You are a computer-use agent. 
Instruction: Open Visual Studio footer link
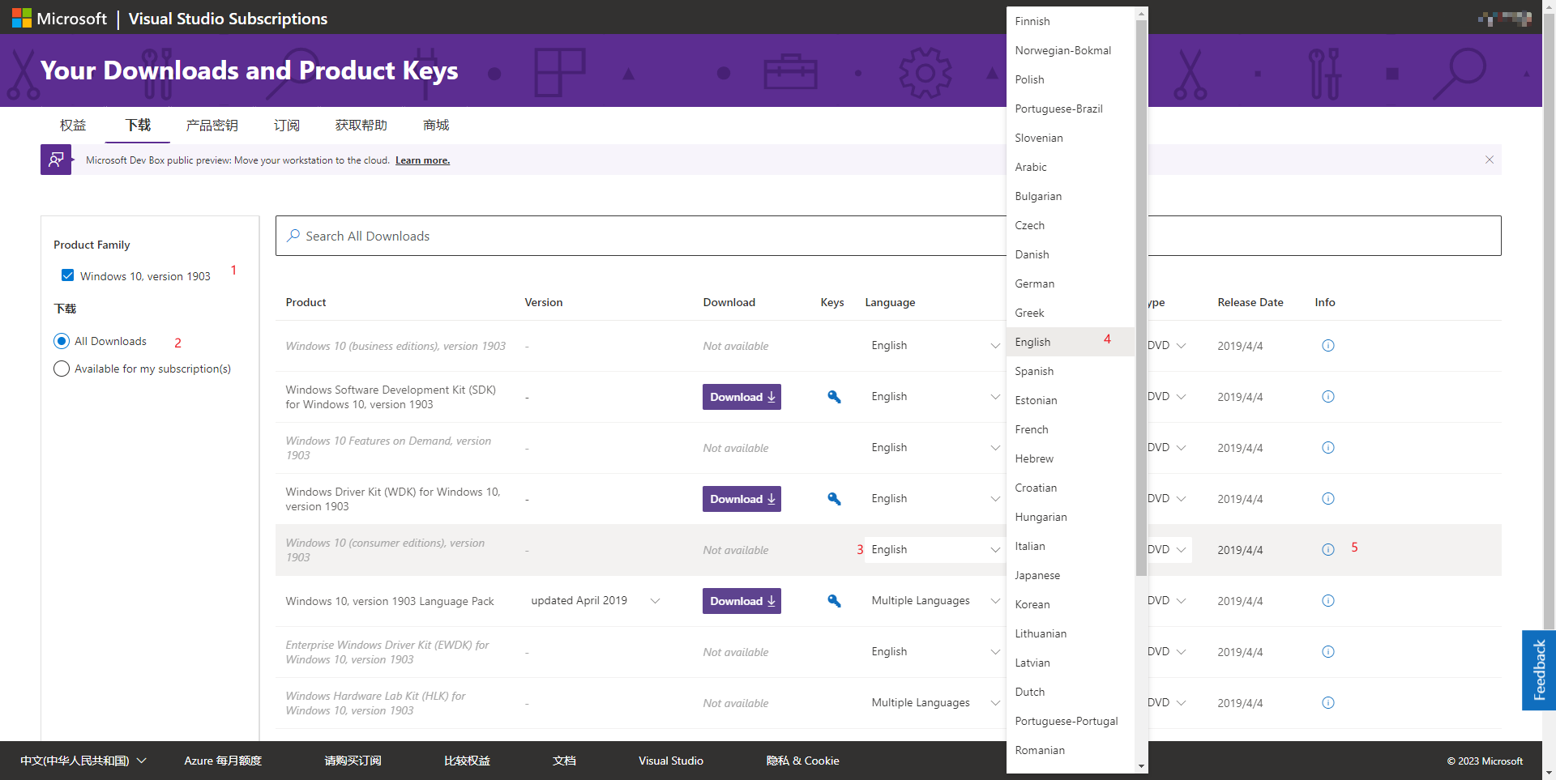pos(671,761)
